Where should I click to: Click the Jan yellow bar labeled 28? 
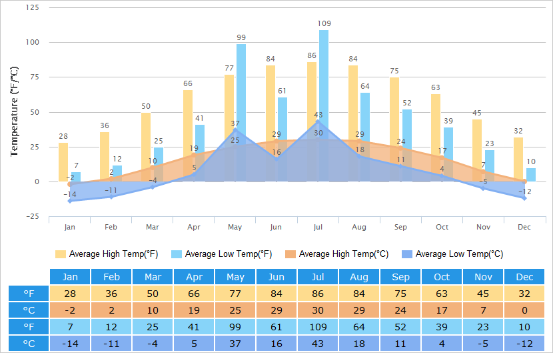click(x=63, y=162)
